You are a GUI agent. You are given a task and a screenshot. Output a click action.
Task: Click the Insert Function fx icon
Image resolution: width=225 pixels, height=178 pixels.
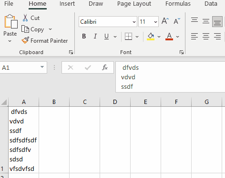tap(105, 67)
